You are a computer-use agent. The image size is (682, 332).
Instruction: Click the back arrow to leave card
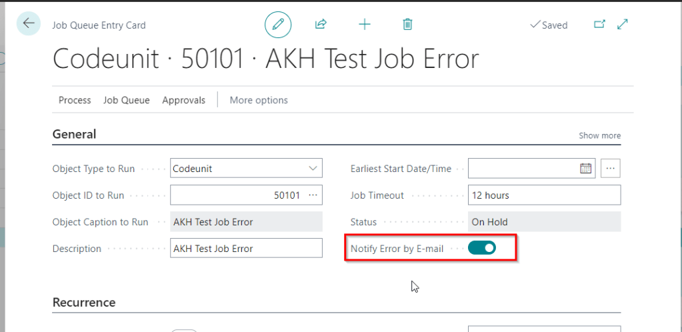click(x=28, y=24)
